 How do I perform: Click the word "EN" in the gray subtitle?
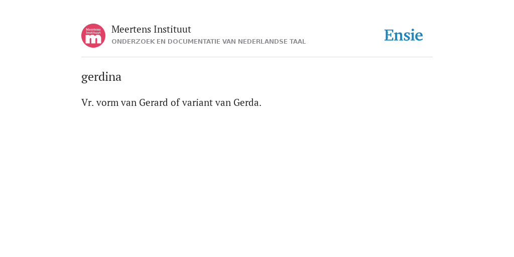click(x=161, y=42)
